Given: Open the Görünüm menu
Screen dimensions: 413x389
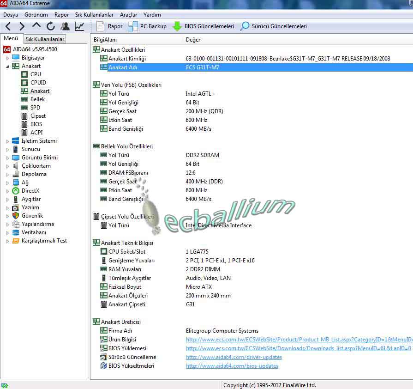Looking at the screenshot, I should tap(36, 15).
